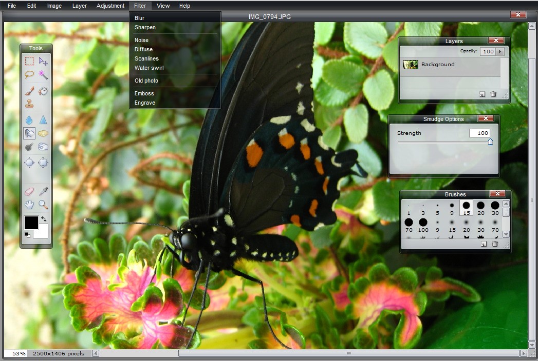538x361 pixels.
Task: Pick the Sponge tool
Action: [43, 134]
